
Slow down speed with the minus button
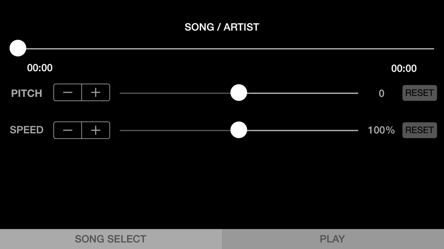[67, 130]
